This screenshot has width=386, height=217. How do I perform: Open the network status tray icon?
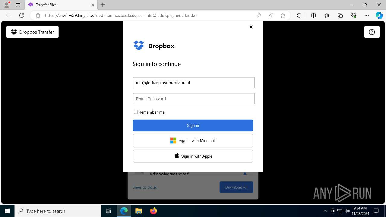point(340,211)
